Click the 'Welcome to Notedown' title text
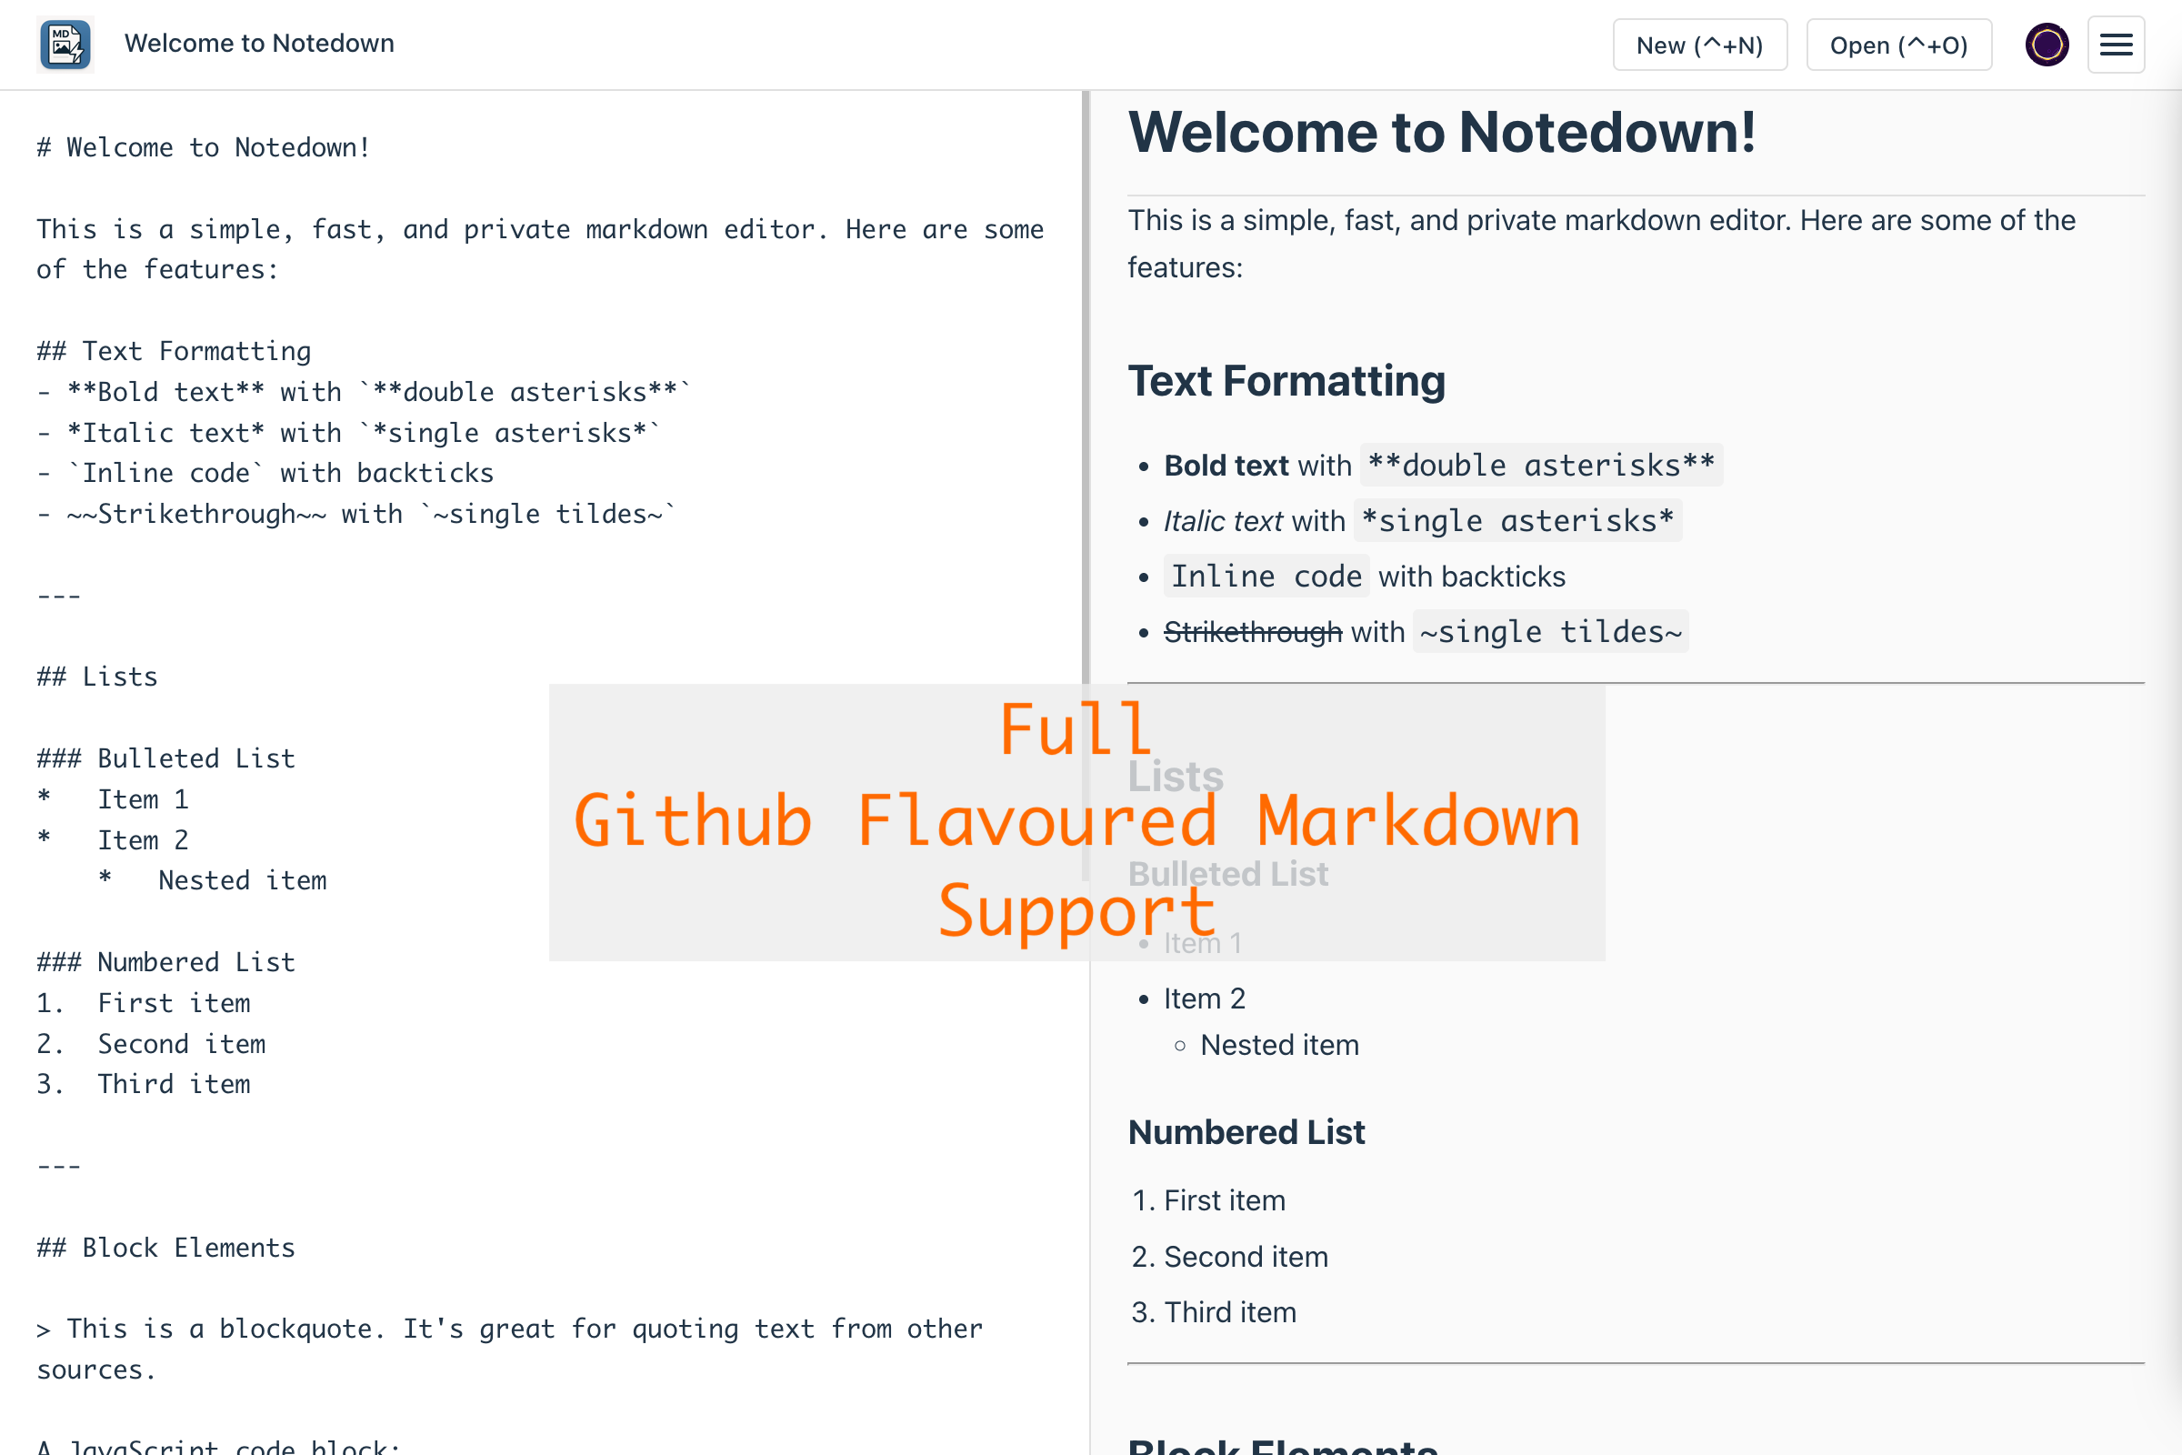Viewport: 2182px width, 1455px height. click(x=259, y=43)
